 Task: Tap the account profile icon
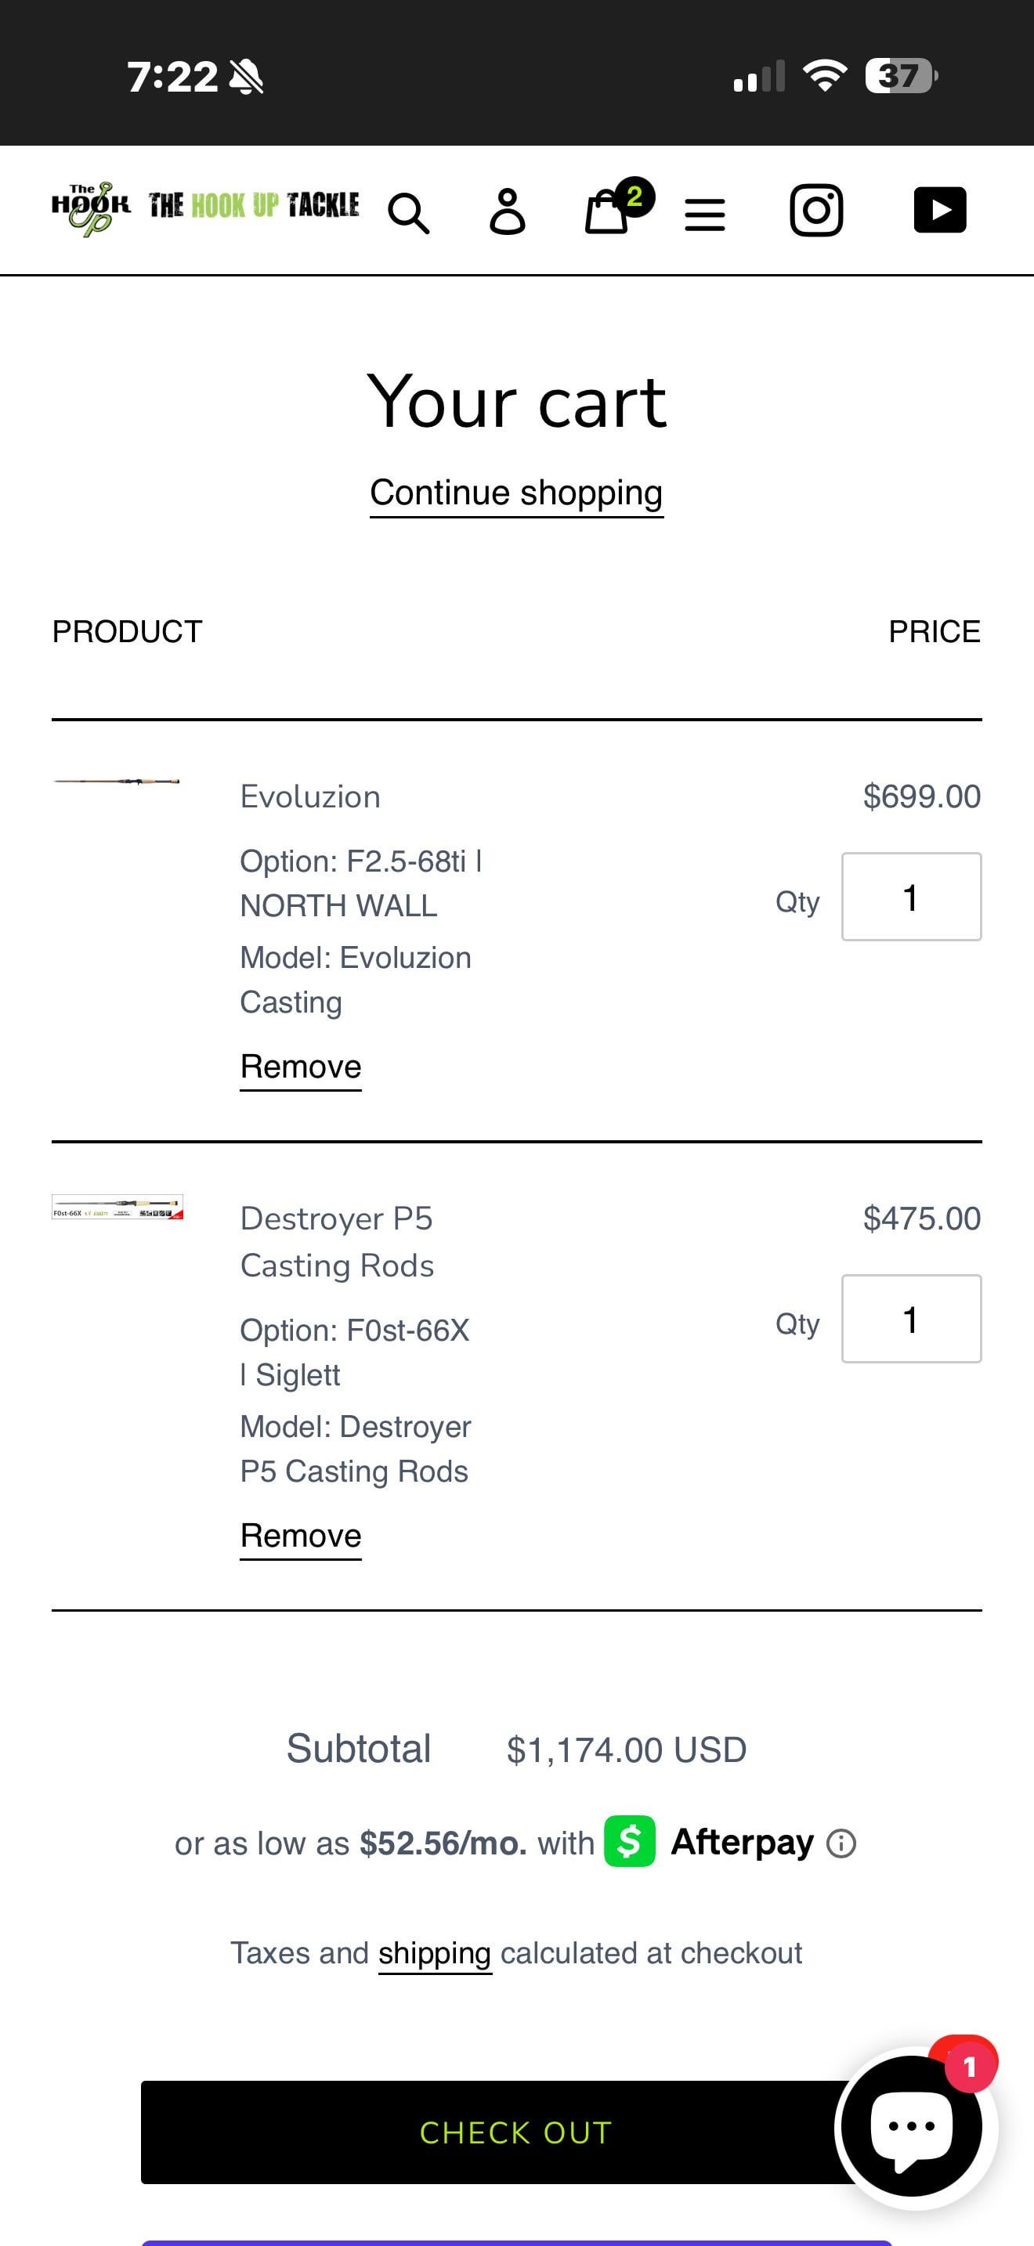point(508,211)
